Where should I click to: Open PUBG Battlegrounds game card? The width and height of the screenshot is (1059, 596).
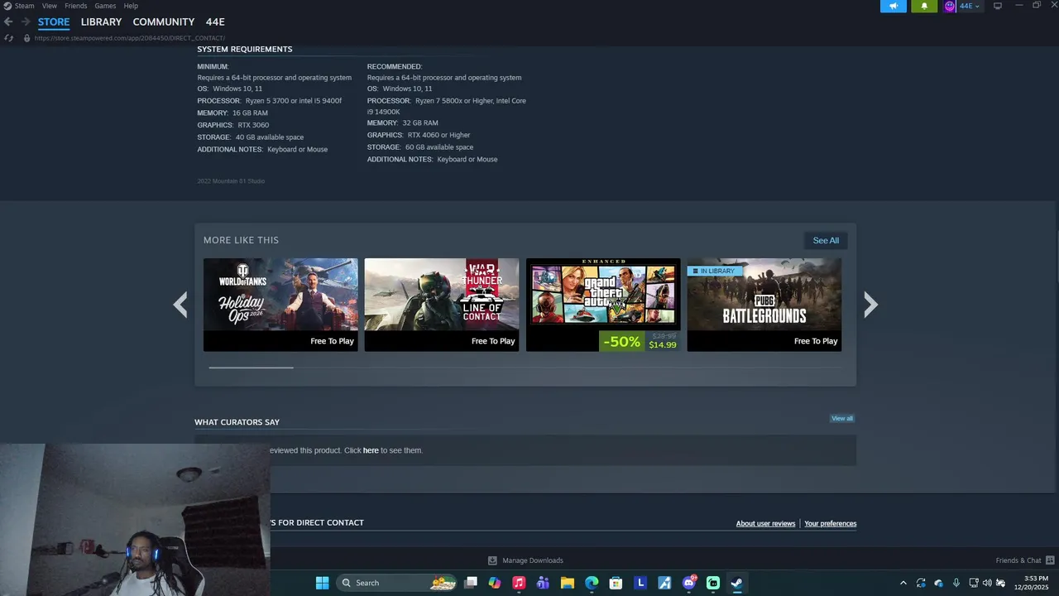tap(764, 305)
